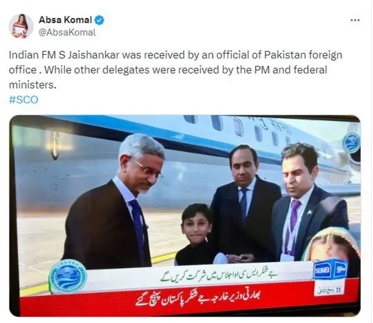Click the tweet text about Indian FM
Image resolution: width=373 pixels, height=323 pixels.
(x=175, y=70)
